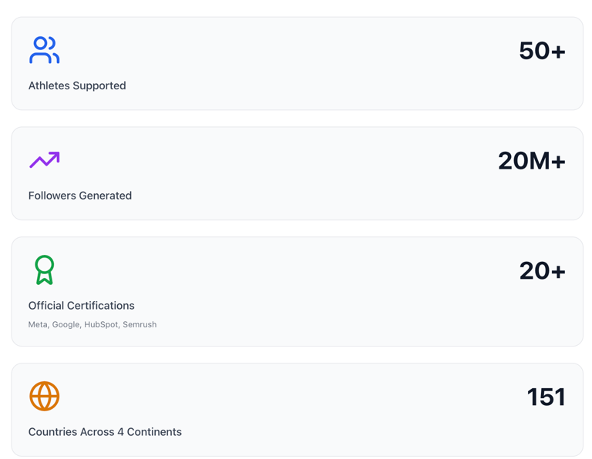Click the 20+ certifications figure

point(542,271)
